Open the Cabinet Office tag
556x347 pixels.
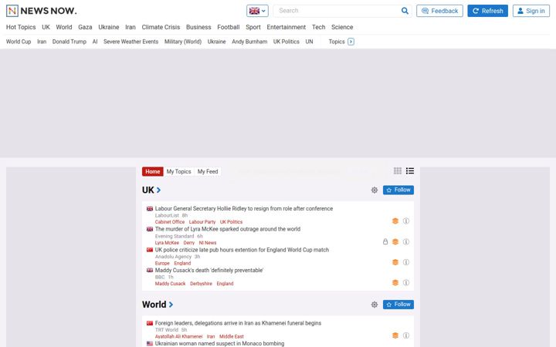click(x=170, y=222)
